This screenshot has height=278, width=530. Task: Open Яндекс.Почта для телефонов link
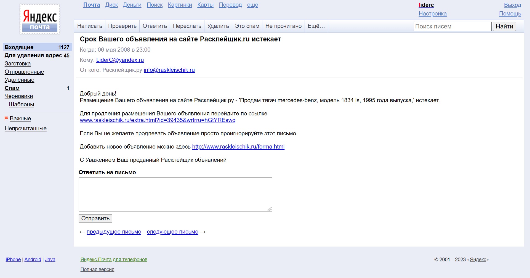click(x=114, y=260)
